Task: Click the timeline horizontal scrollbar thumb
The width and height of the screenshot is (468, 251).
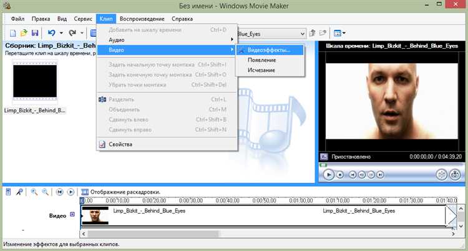Action: point(154,234)
